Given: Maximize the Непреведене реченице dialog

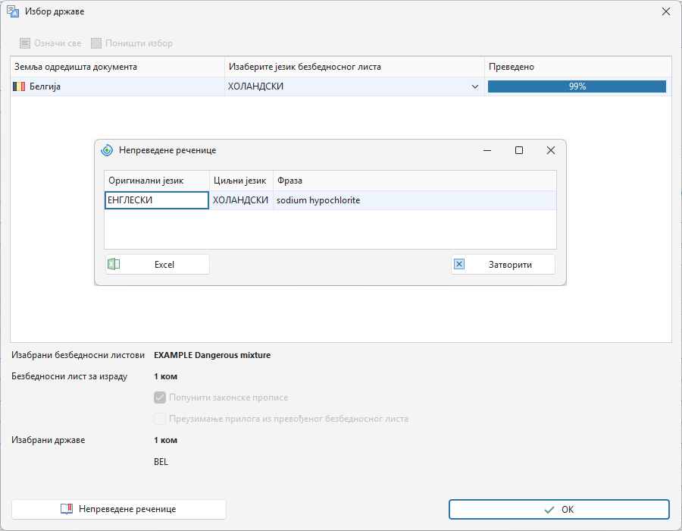Looking at the screenshot, I should point(519,150).
